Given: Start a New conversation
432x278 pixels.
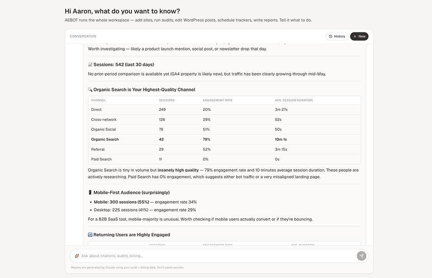Looking at the screenshot, I should 359,37.
